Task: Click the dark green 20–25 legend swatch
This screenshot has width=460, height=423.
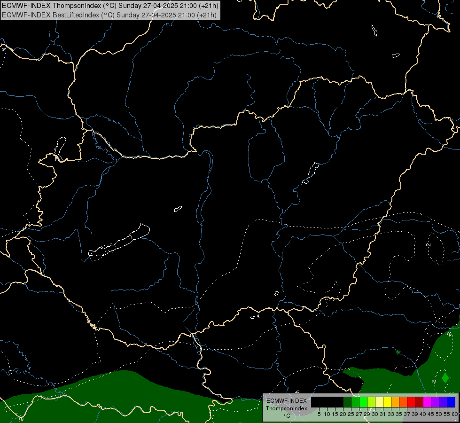Action: (347, 402)
